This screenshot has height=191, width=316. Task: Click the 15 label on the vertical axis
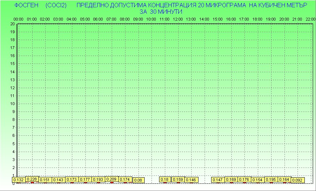tap(13, 64)
